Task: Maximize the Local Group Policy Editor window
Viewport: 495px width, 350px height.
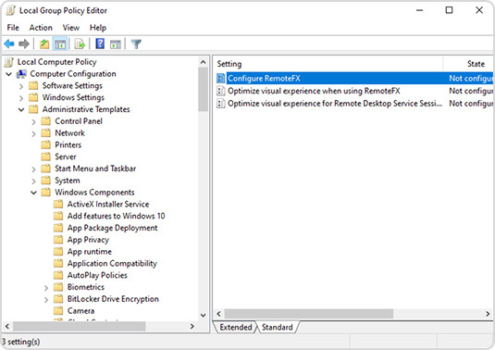Action: pyautogui.click(x=449, y=10)
